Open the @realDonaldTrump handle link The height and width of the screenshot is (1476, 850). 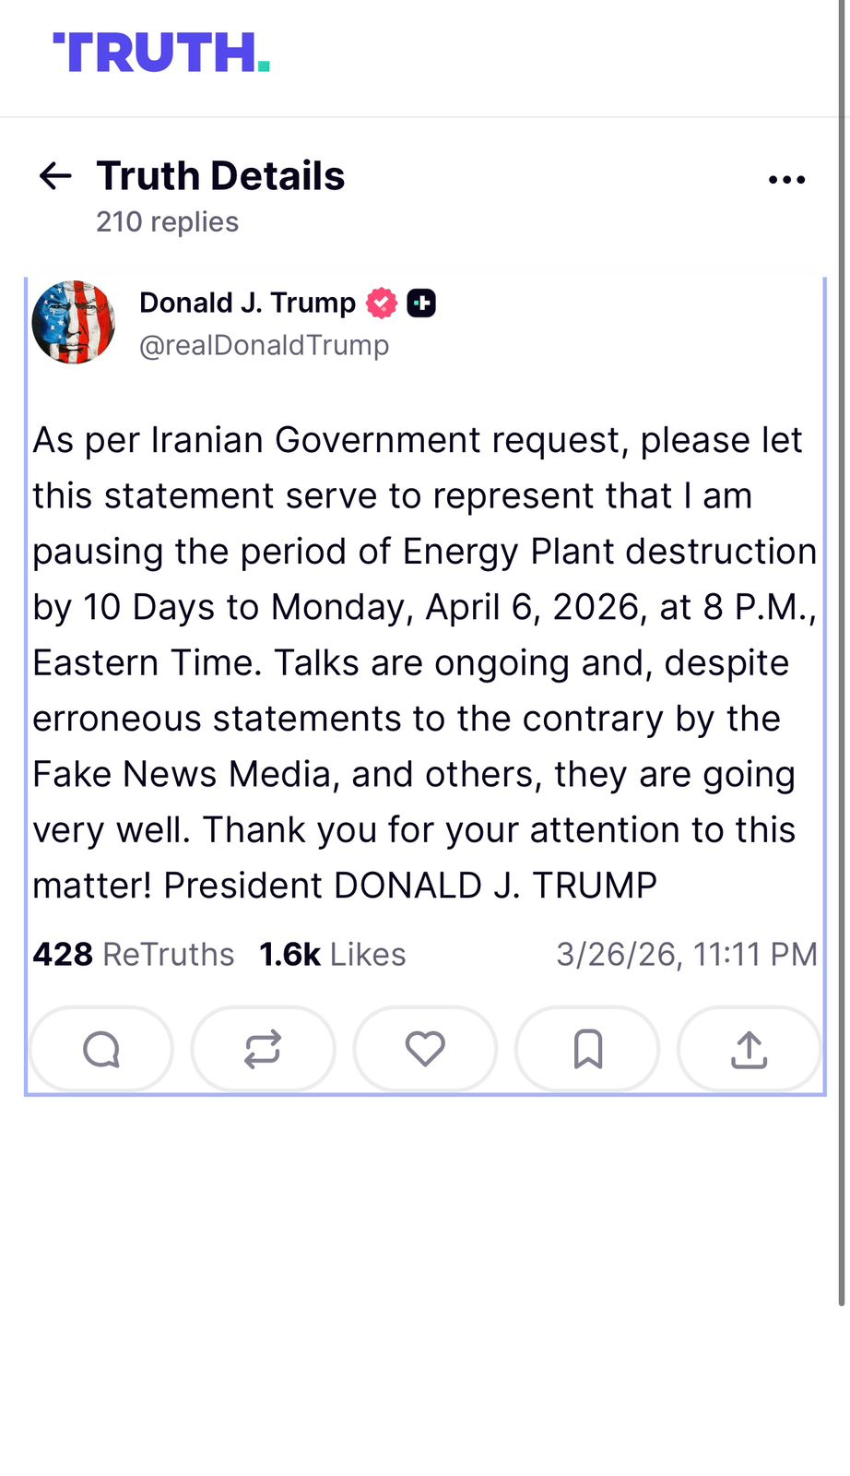pyautogui.click(x=264, y=345)
